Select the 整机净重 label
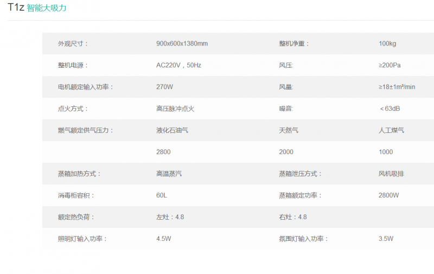This screenshot has height=274, width=434. click(294, 43)
